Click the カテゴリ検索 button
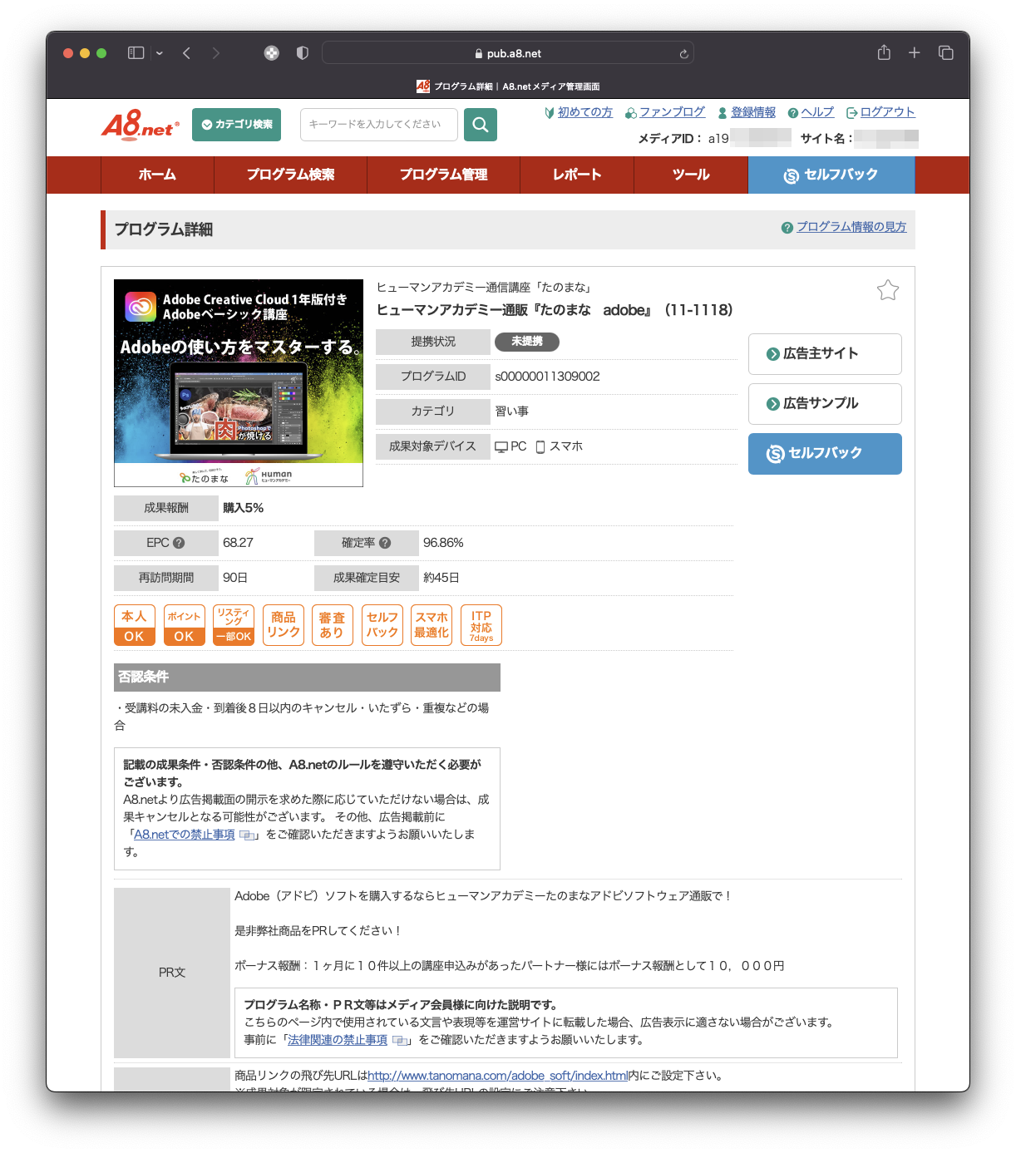Viewport: 1016px width, 1153px height. (x=236, y=125)
